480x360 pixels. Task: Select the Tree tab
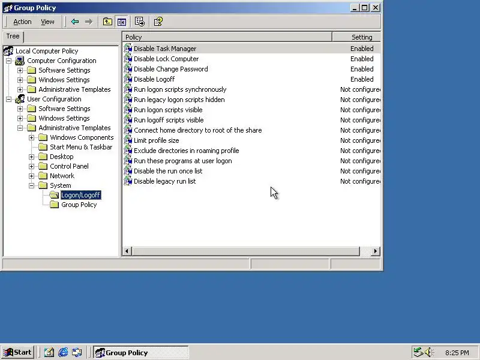tap(13, 36)
